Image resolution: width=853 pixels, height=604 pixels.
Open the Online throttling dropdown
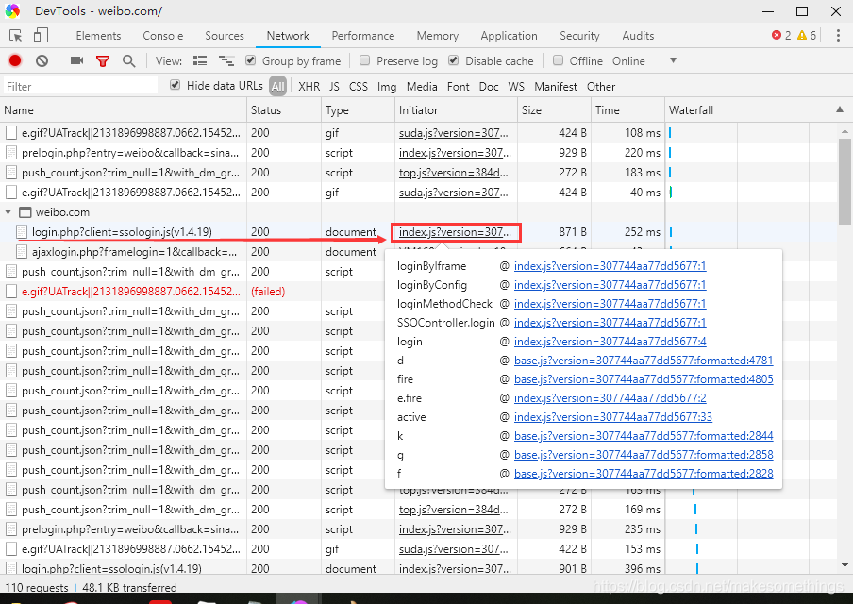[644, 61]
